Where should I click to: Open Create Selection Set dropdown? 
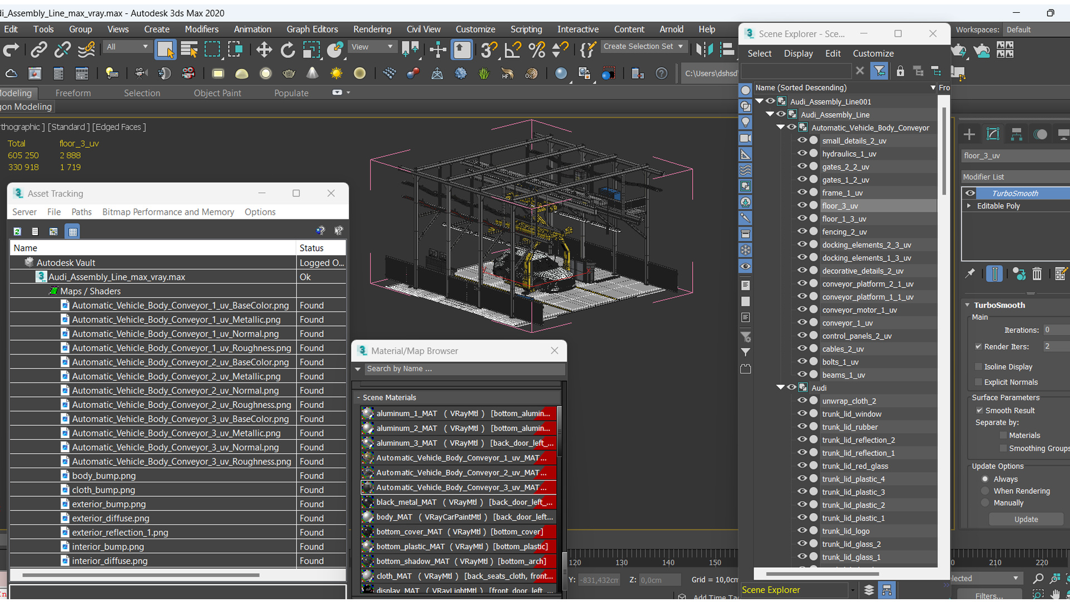click(643, 47)
